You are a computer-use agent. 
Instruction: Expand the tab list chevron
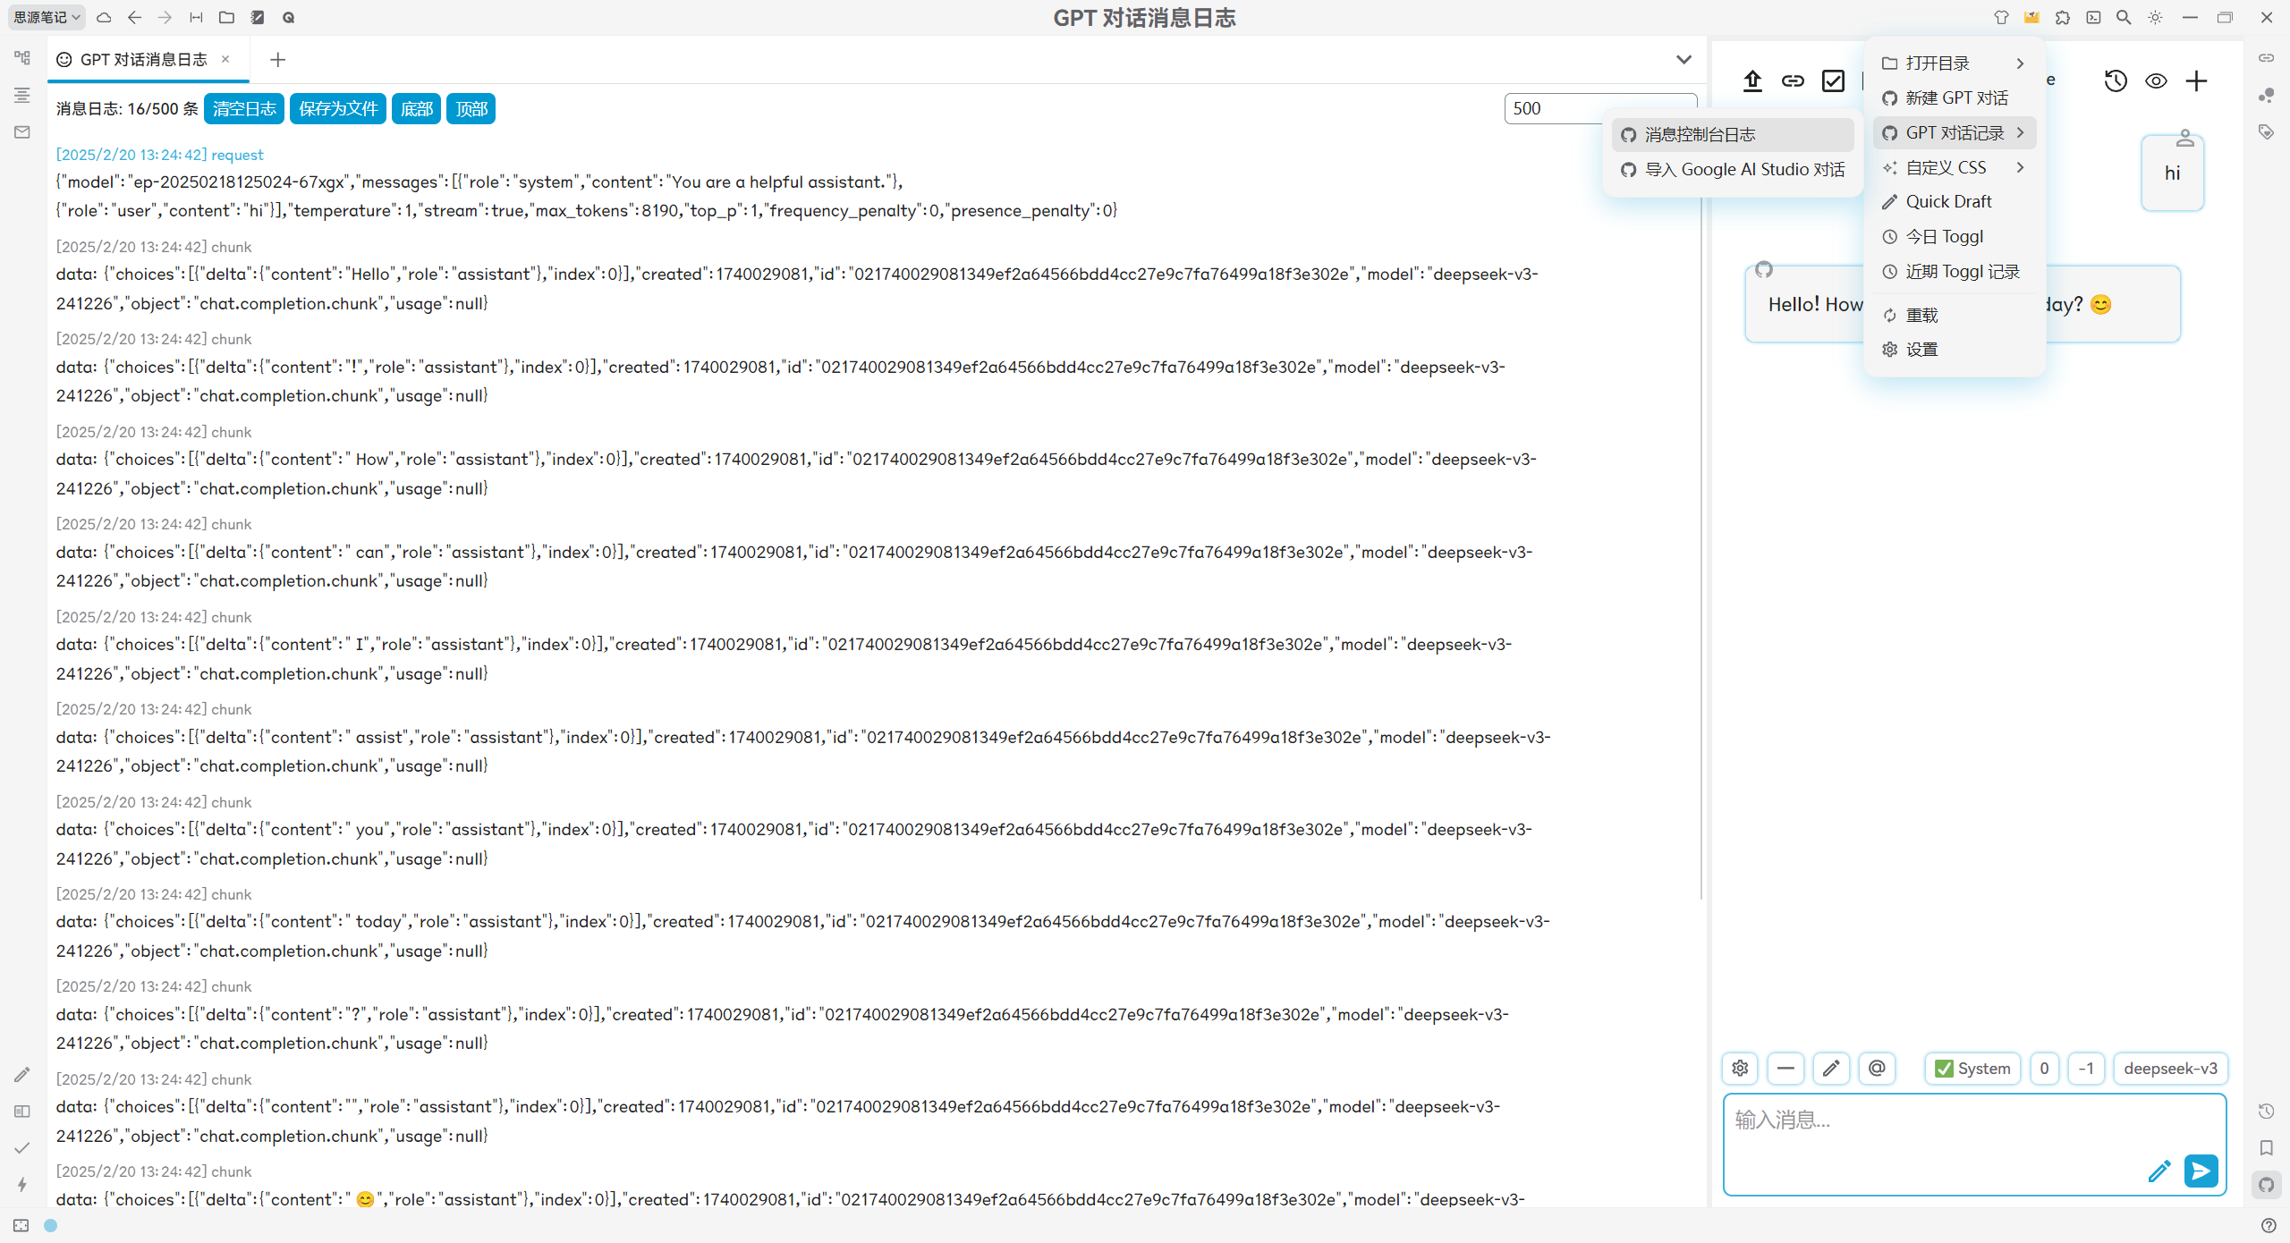click(x=1684, y=60)
